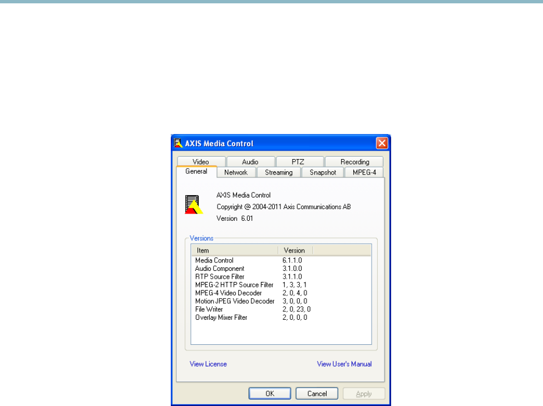Click the greyed Apply button
This screenshot has height=406, width=543.
(x=364, y=394)
